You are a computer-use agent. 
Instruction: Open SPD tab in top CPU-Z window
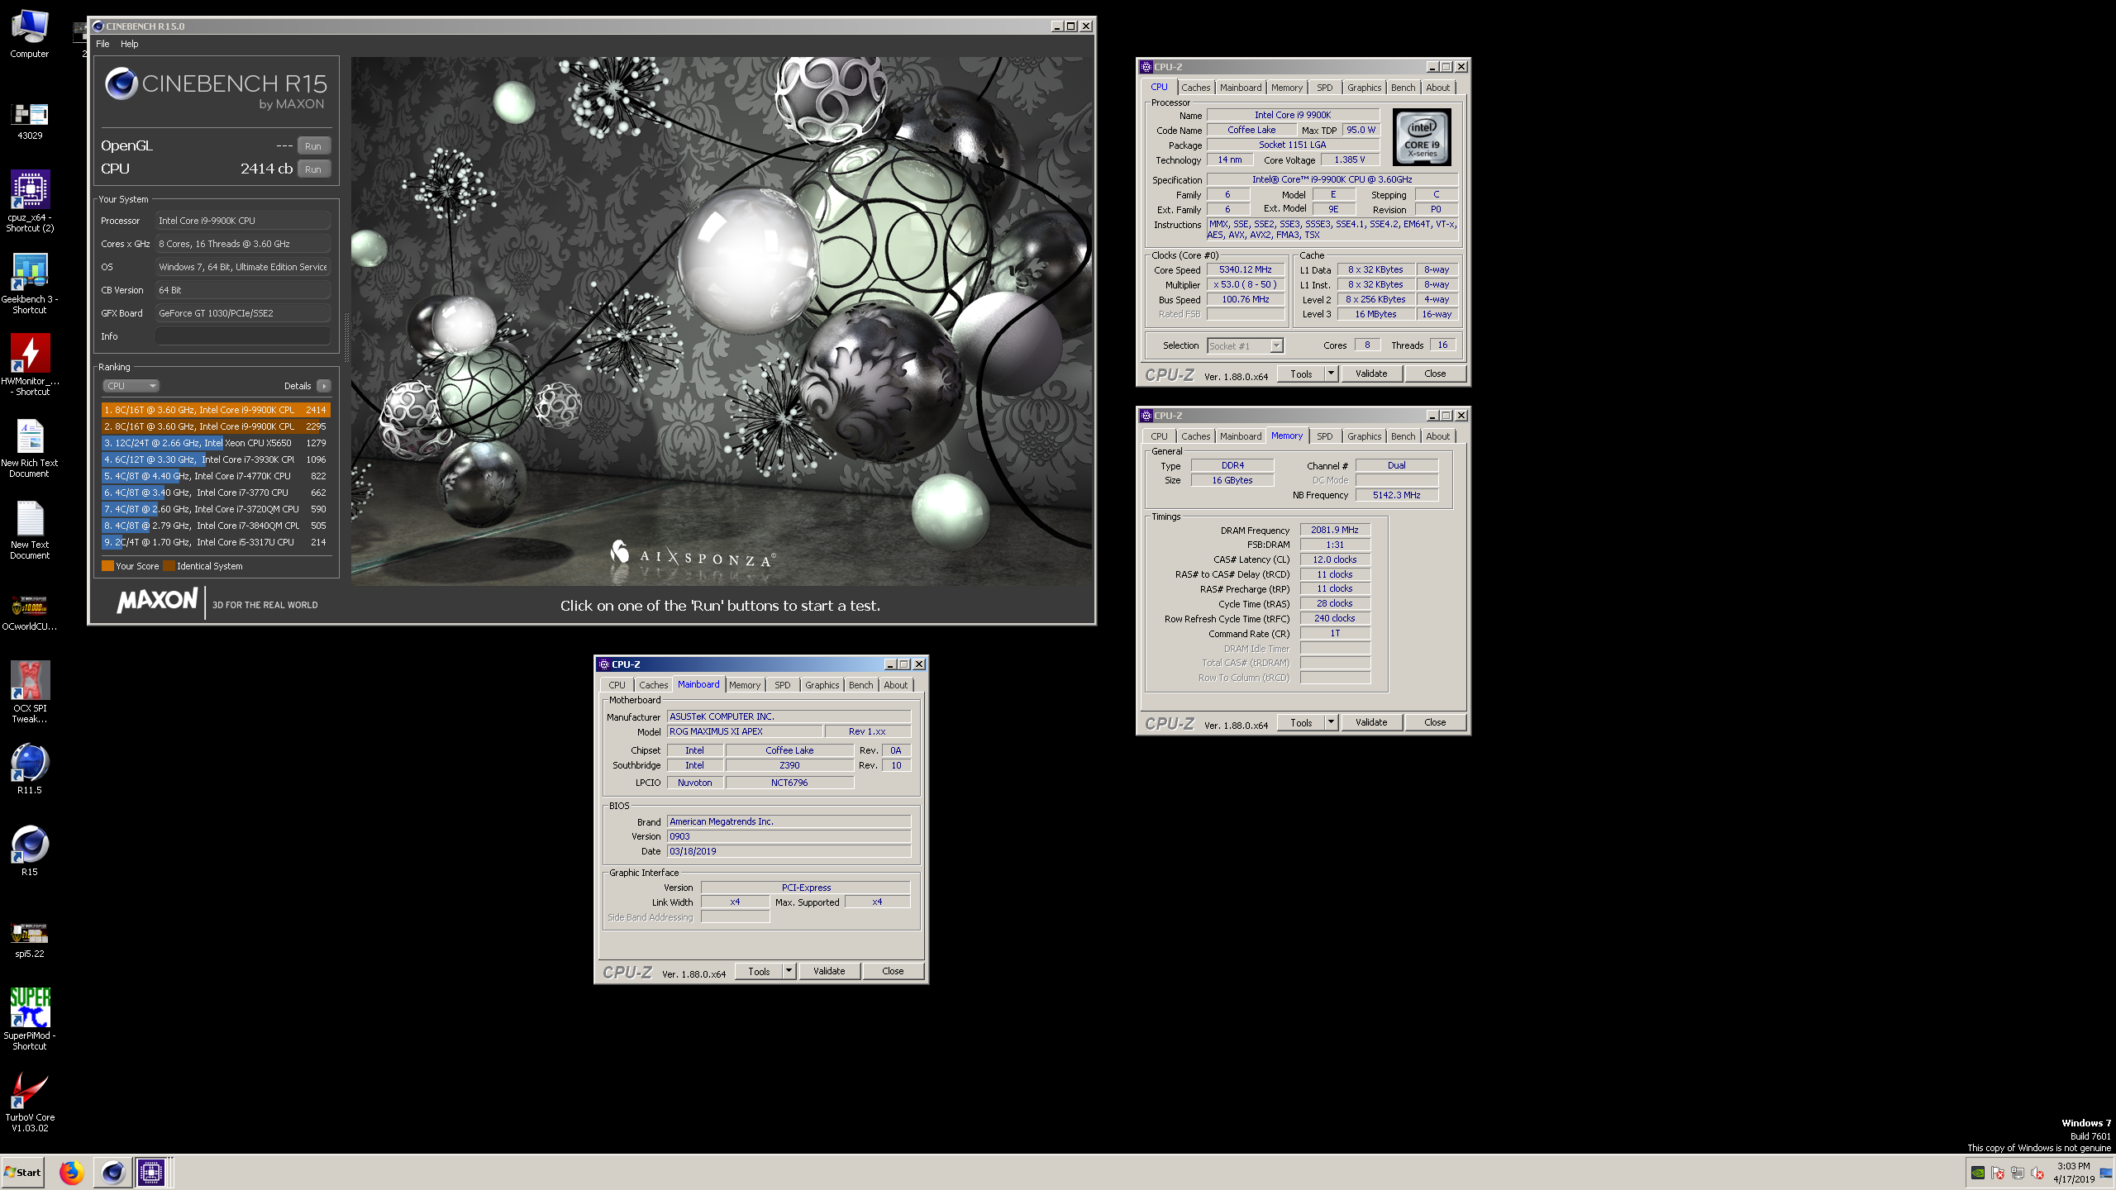(1325, 88)
